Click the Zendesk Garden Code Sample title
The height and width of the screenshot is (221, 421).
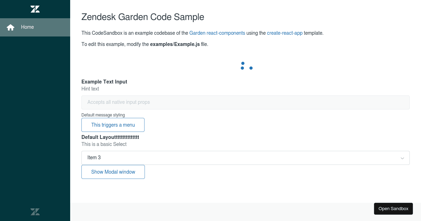(143, 17)
